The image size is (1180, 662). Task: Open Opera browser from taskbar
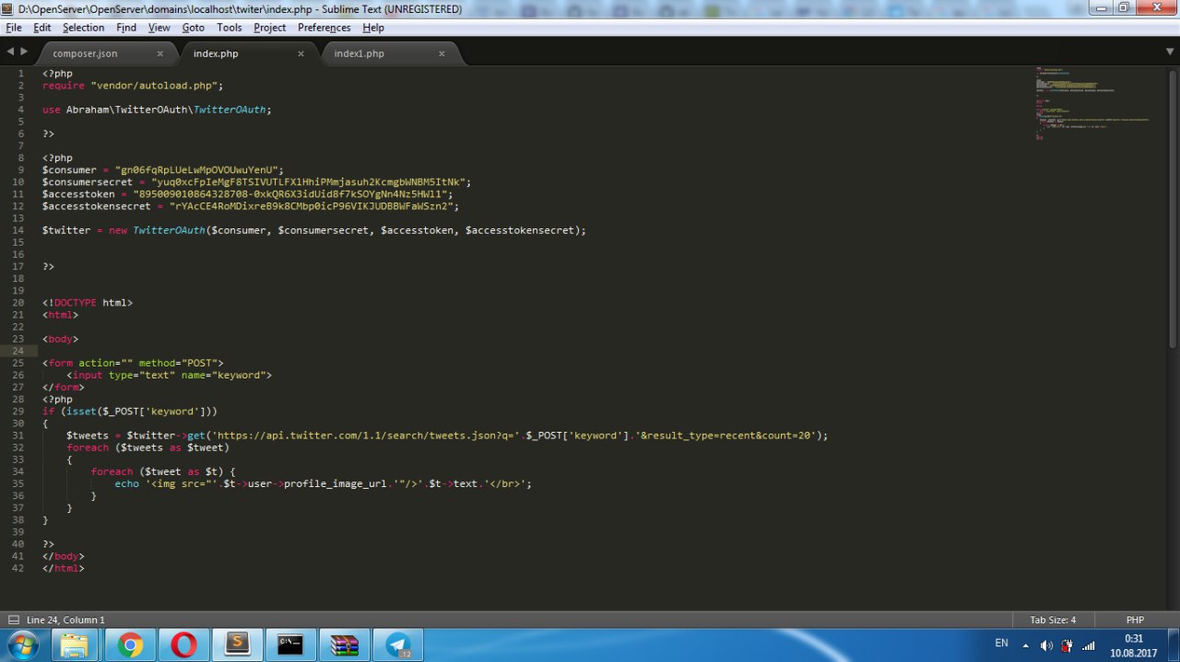(183, 645)
